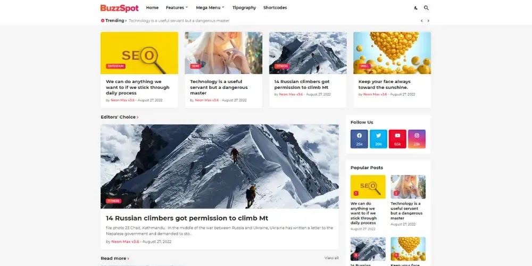Open the smiley heart post thumbnail at top
532x266 pixels.
392,53
